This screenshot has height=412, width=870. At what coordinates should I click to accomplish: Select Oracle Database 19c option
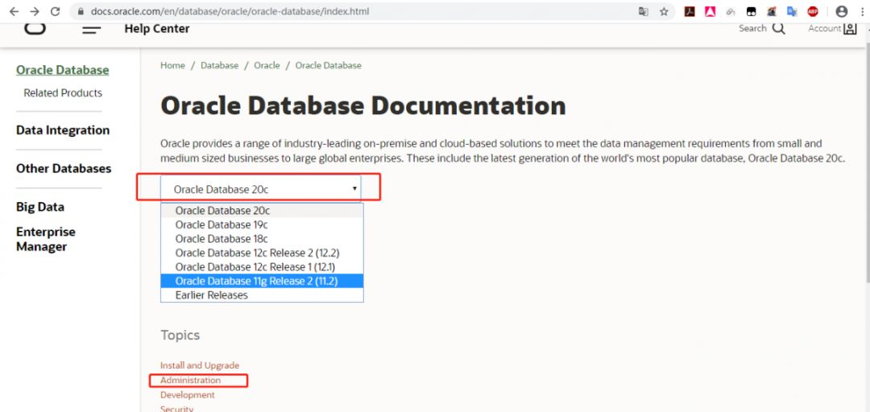coord(262,225)
